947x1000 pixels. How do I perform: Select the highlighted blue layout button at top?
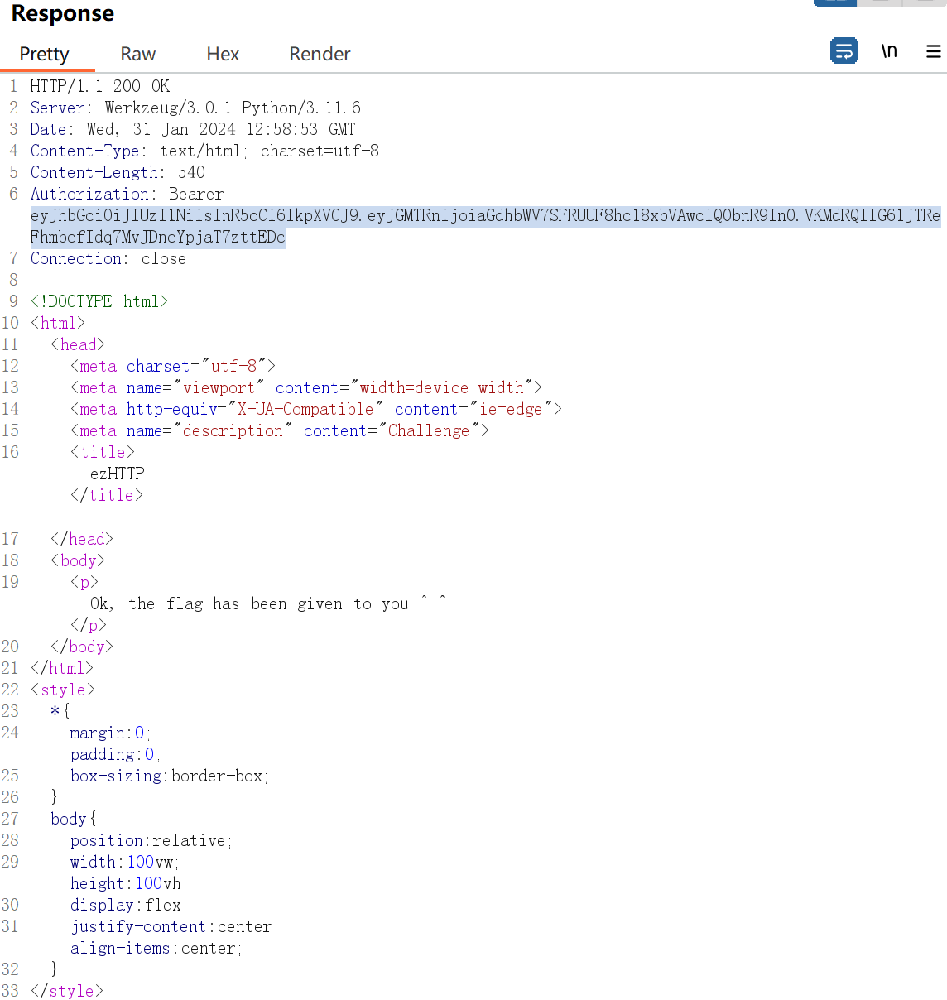tap(835, 2)
